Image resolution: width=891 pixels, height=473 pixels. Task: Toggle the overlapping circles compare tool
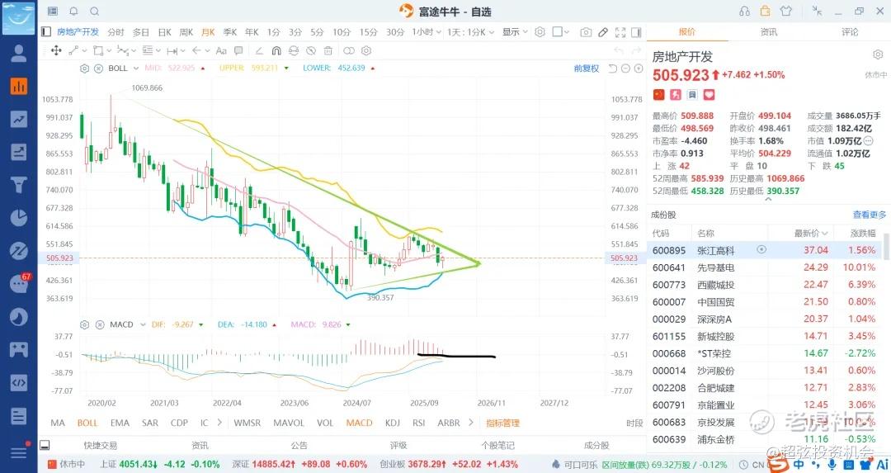click(x=349, y=50)
